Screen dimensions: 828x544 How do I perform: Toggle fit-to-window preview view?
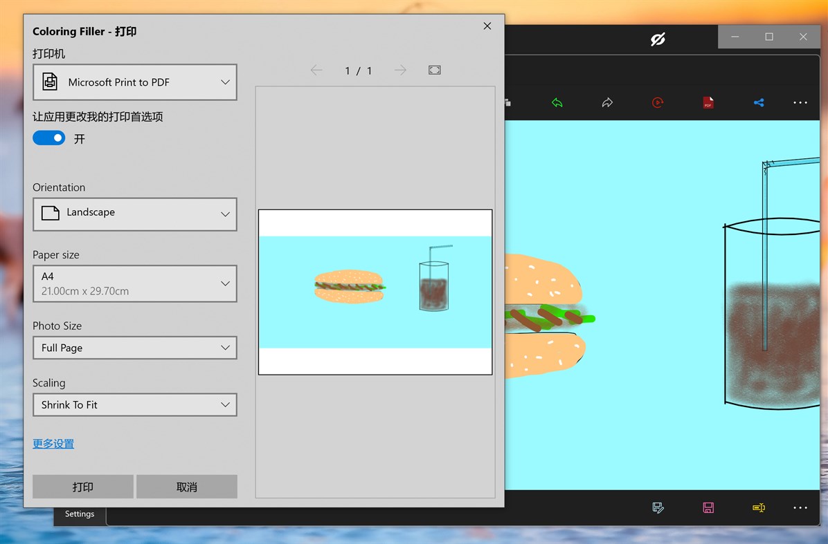point(434,70)
